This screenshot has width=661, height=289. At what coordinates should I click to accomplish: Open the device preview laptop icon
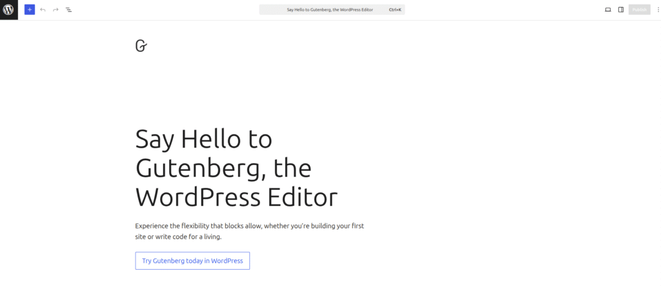point(608,10)
